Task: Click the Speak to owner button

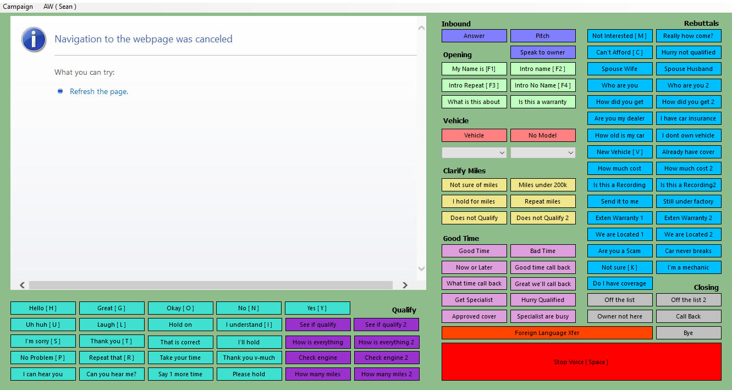Action: 543,53
